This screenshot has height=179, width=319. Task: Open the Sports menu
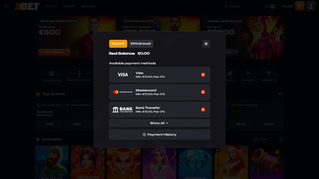pyautogui.click(x=51, y=6)
